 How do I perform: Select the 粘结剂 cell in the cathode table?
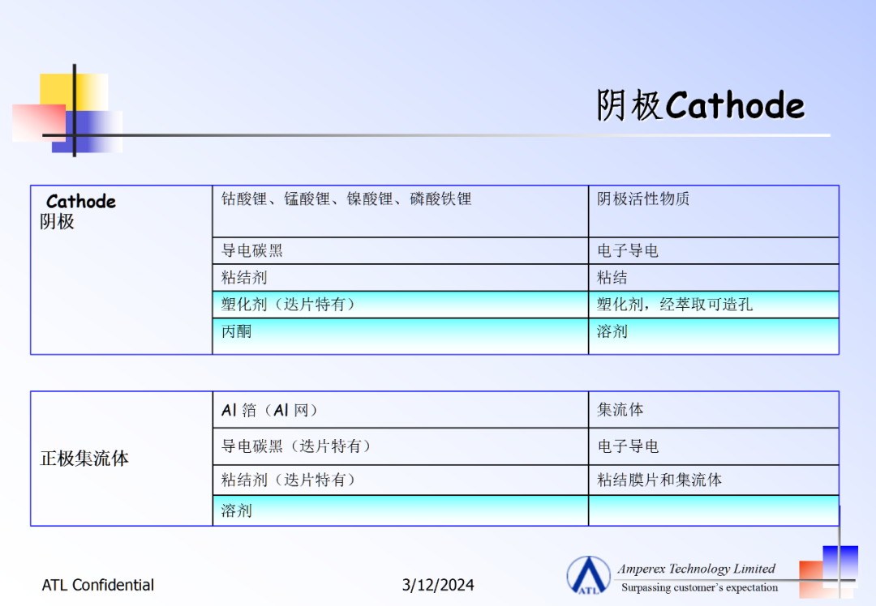400,277
